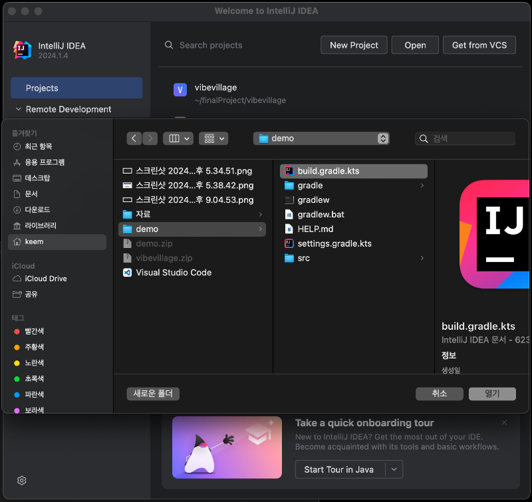The height and width of the screenshot is (502, 532).
Task: Expand the gradle folder chevron
Action: point(422,186)
